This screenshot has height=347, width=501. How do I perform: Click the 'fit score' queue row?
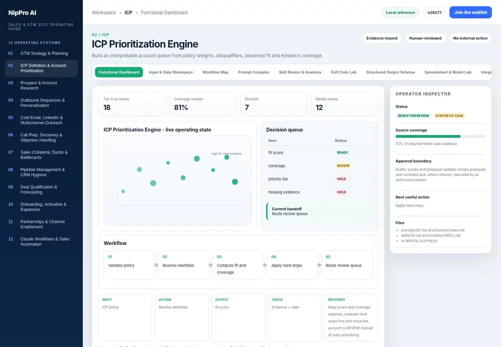pyautogui.click(x=320, y=152)
